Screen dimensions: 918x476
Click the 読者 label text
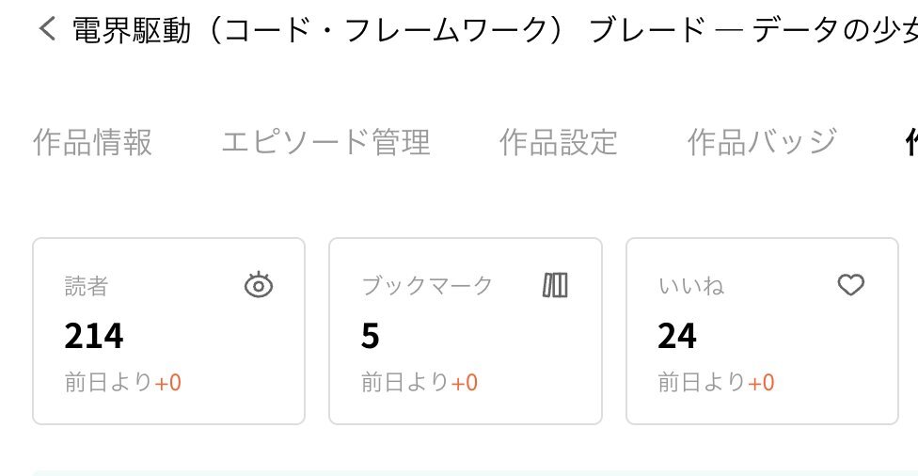(87, 286)
